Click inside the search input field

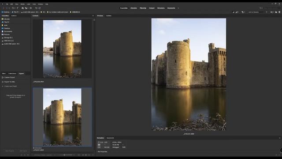(271, 8)
